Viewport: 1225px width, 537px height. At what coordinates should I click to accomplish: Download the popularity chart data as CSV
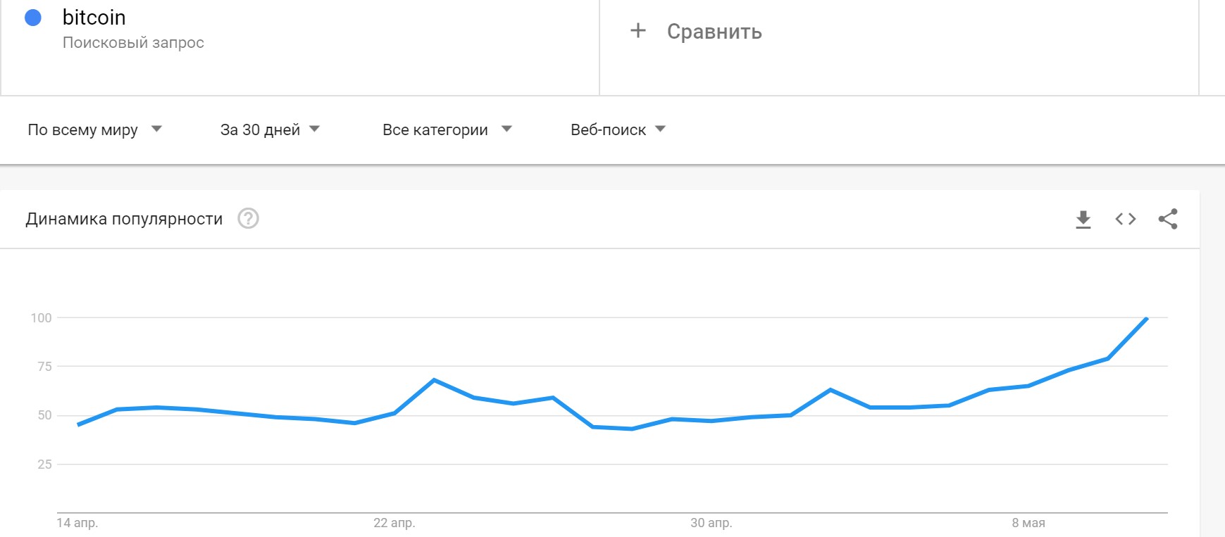(x=1083, y=220)
